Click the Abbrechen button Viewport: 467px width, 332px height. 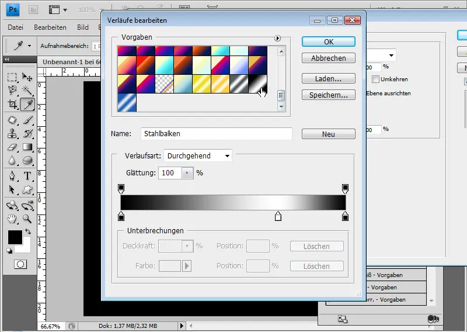tap(329, 58)
